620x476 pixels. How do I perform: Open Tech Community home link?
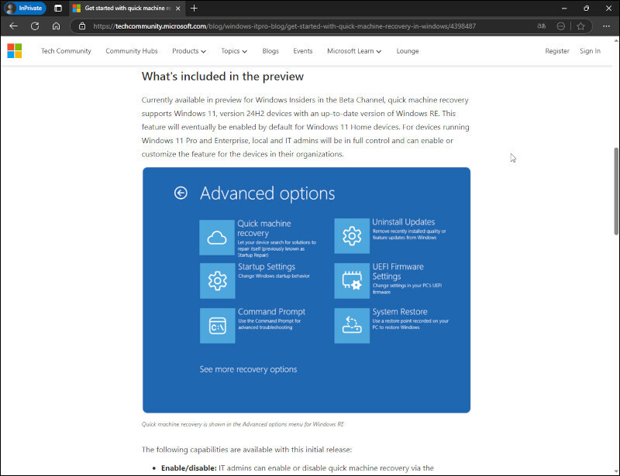click(x=66, y=51)
